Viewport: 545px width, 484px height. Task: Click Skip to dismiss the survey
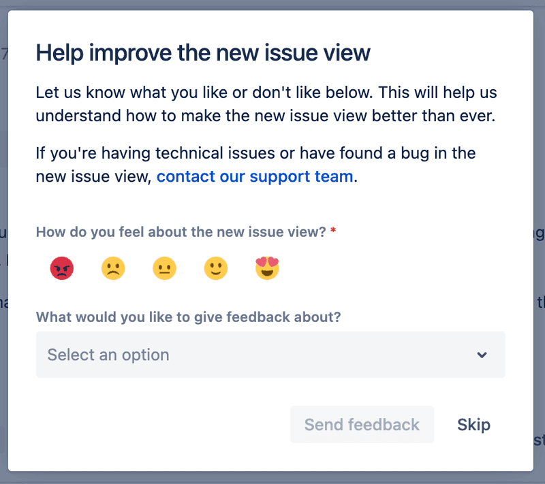tap(473, 424)
